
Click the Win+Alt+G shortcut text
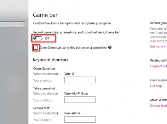coord(72,113)
